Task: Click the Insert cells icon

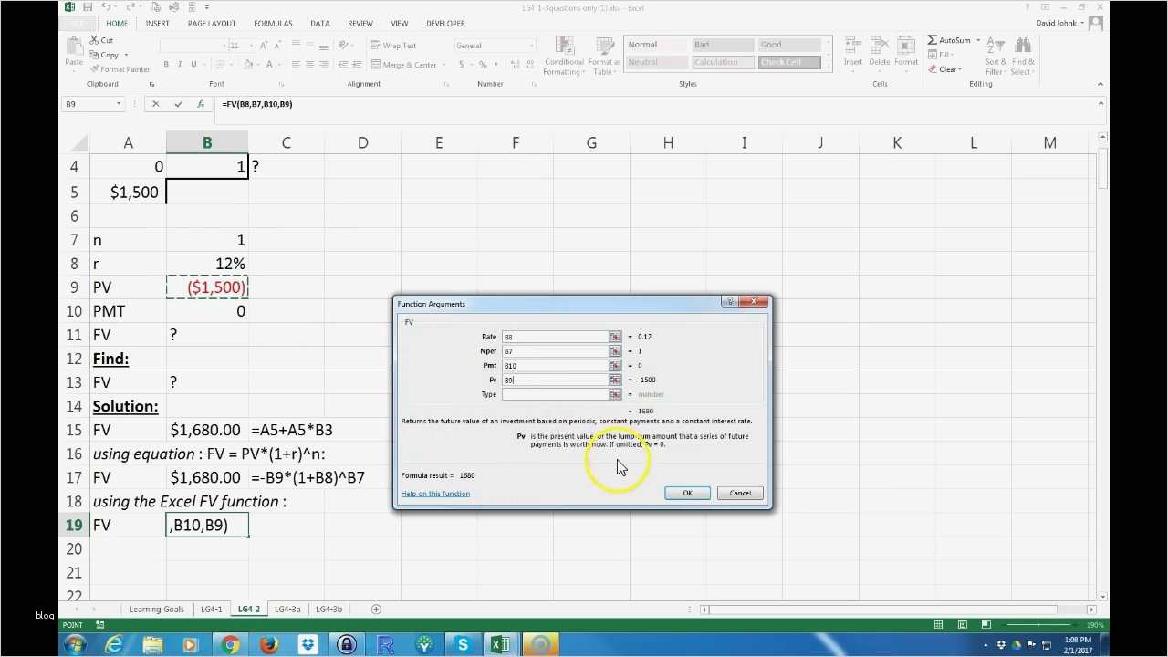Action: click(x=853, y=54)
